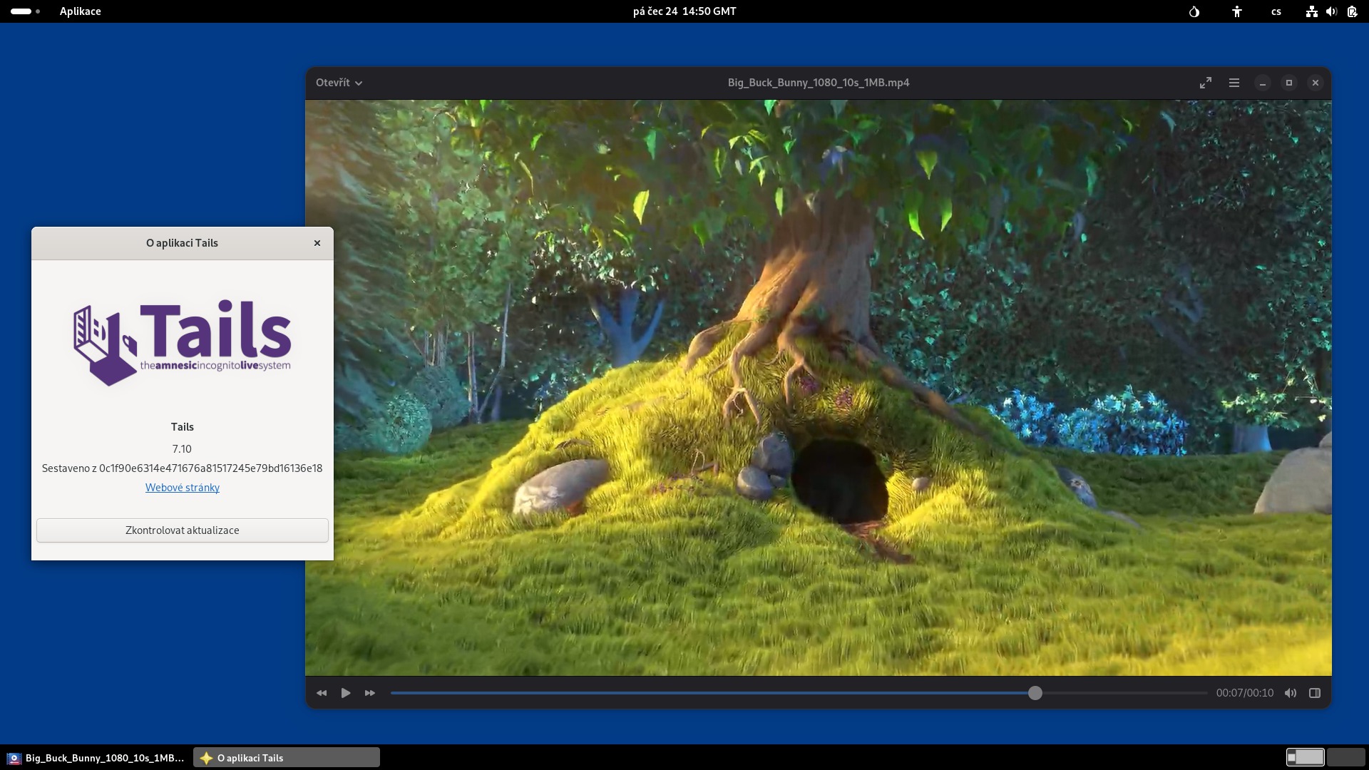Open the Webové stránky link
Screen dimensions: 1369x770
pos(183,488)
